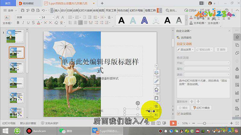The height and width of the screenshot is (135, 241).
Task: Select the blue outlined A text style preset
Action: coord(144,20)
